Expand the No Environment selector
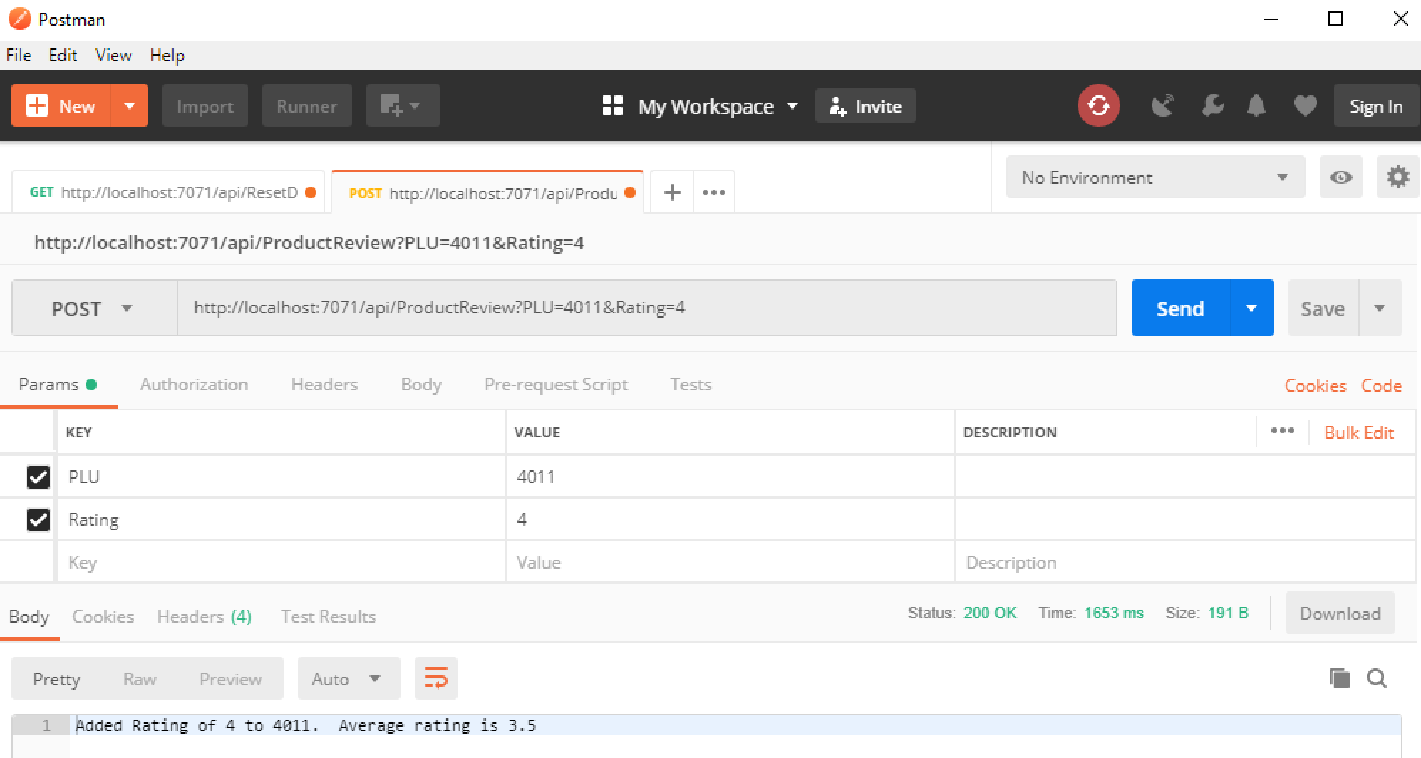The width and height of the screenshot is (1421, 758). coord(1154,177)
